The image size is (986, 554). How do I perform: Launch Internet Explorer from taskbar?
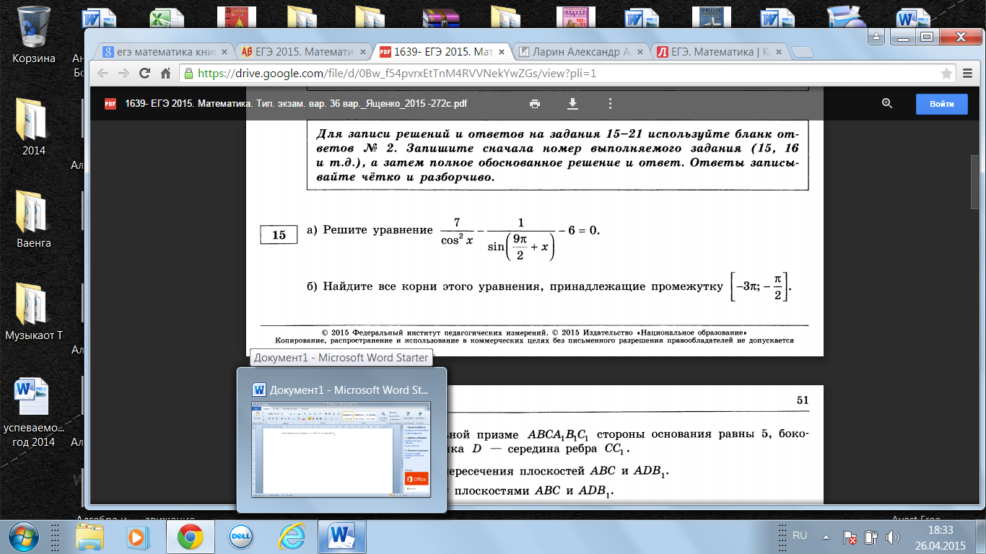pos(291,537)
